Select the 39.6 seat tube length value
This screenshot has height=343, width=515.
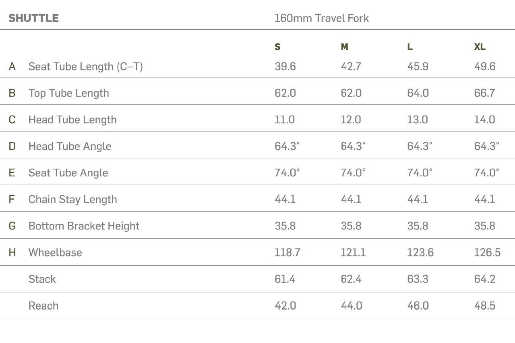tap(285, 66)
